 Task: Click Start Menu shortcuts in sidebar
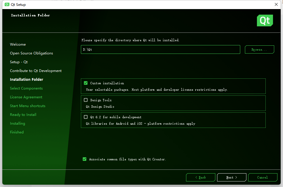tap(28, 106)
